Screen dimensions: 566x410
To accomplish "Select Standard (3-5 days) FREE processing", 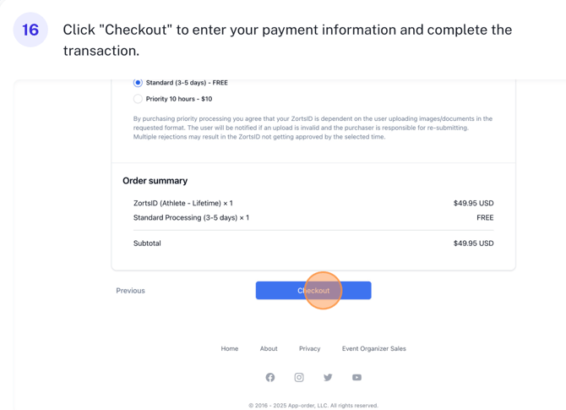I will 138,83.
